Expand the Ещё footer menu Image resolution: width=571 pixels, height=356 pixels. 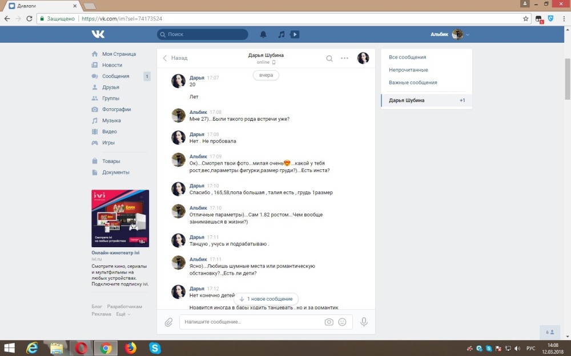tap(123, 314)
